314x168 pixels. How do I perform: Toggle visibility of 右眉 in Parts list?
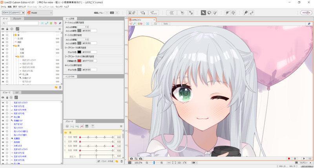[3, 49]
